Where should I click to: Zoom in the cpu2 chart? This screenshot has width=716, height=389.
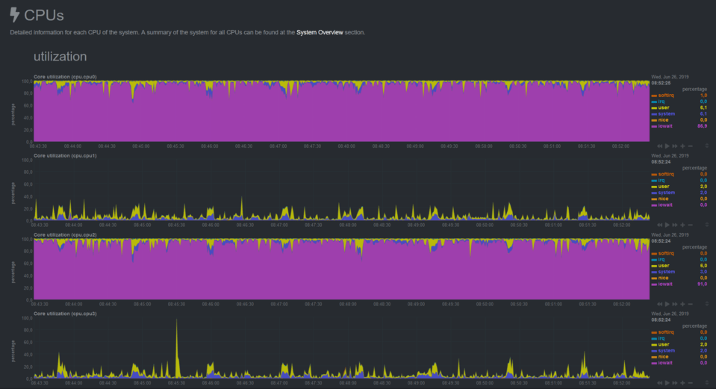click(x=682, y=304)
